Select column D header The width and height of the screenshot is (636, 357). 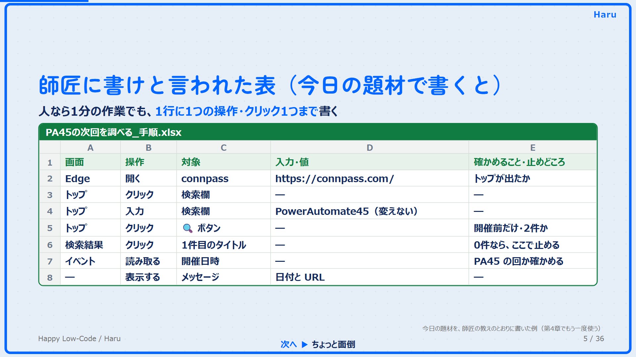(369, 147)
